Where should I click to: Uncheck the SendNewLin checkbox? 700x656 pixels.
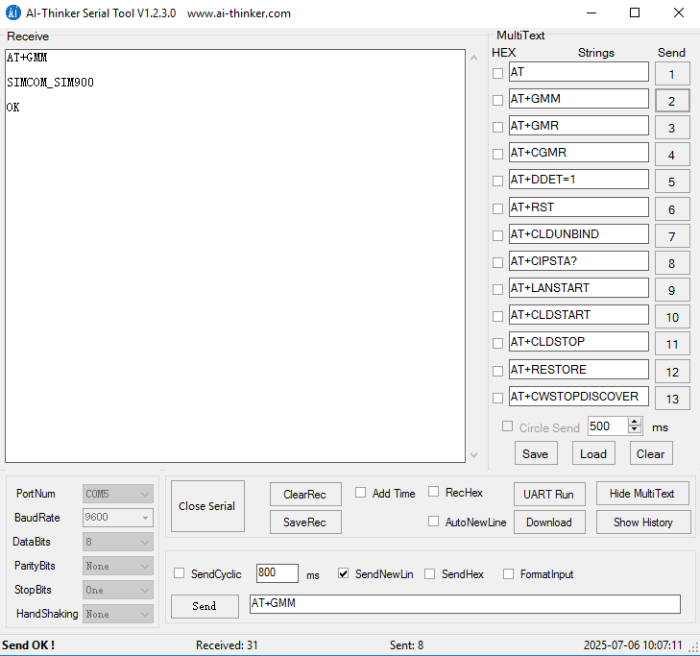344,573
